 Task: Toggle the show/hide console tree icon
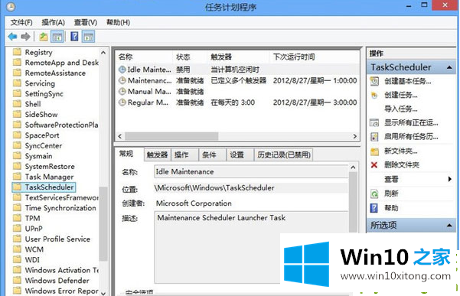tap(57, 37)
